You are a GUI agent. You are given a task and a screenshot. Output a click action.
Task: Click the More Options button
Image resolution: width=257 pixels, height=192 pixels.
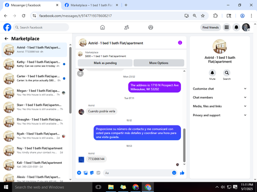159,63
